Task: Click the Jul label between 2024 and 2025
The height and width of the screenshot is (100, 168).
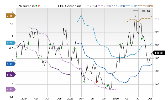Action: [47, 98]
